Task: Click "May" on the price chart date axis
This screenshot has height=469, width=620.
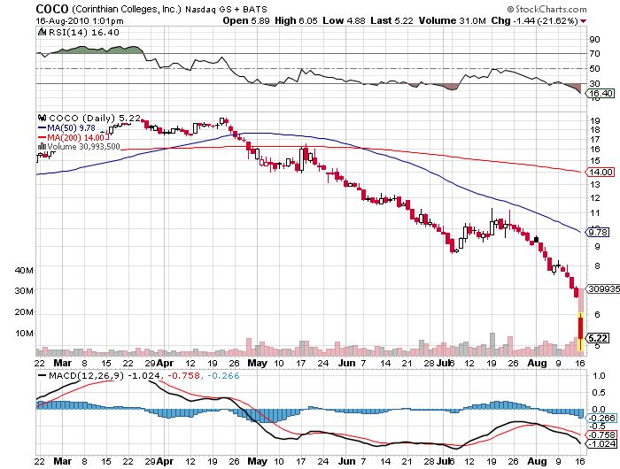Action: pyautogui.click(x=257, y=363)
